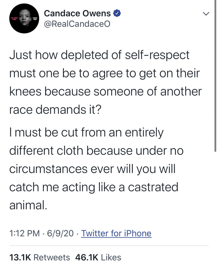This screenshot has height=266, width=218.
Task: Click the 6/9/20 date text
Action: [x=60, y=233]
